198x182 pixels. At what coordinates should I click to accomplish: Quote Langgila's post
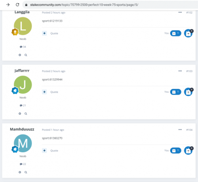point(54,33)
